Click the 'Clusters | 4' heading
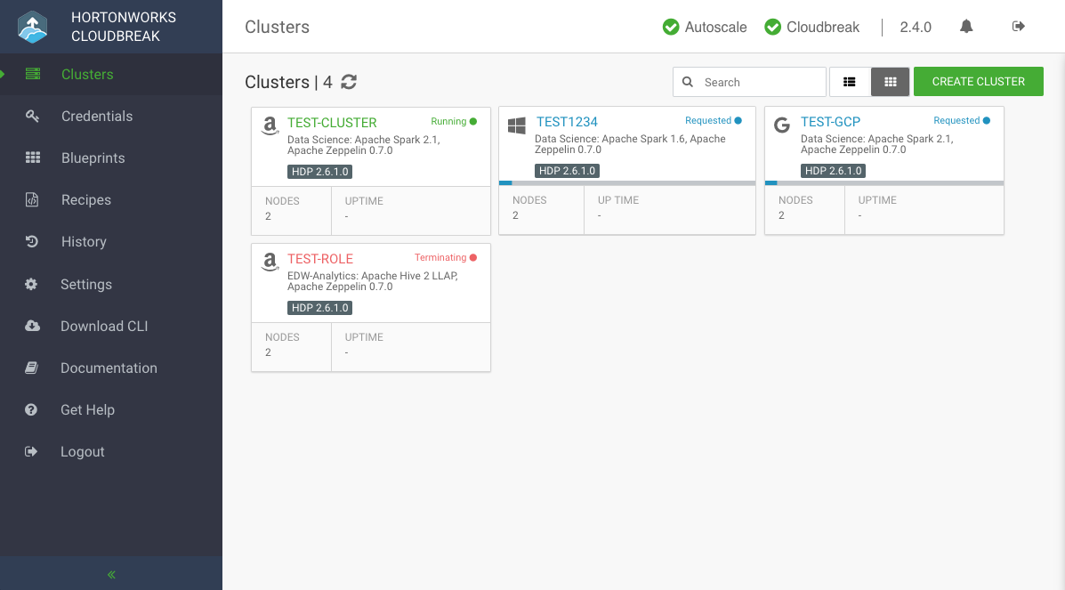The width and height of the screenshot is (1065, 590). (288, 82)
